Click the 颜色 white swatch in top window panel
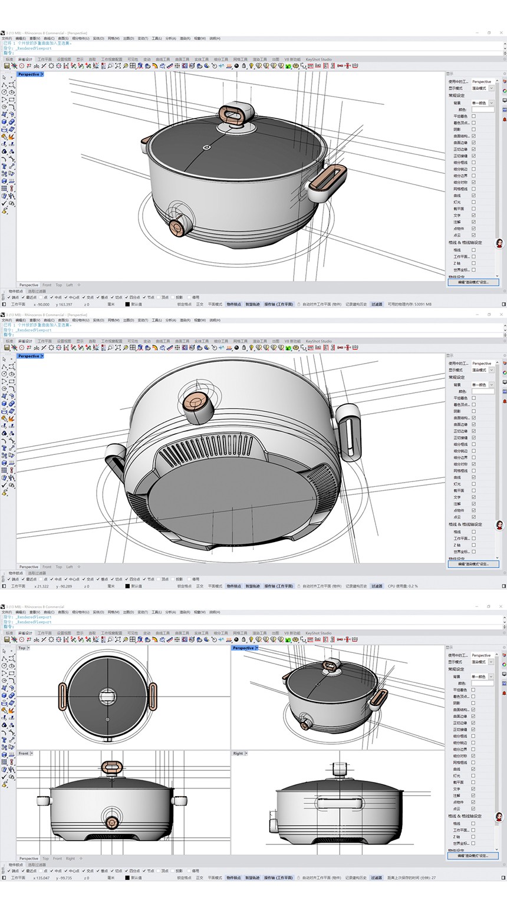The image size is (507, 901). (483, 110)
